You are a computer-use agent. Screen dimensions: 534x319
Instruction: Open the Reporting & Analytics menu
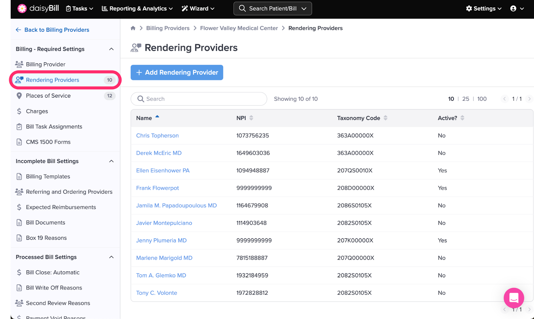tap(137, 9)
